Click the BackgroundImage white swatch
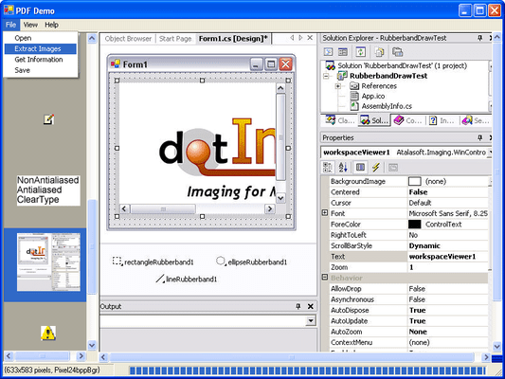This screenshot has height=379, width=505. click(x=414, y=181)
